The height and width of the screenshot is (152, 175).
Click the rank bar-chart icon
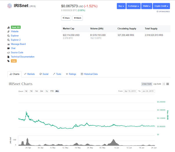pos(8,27)
